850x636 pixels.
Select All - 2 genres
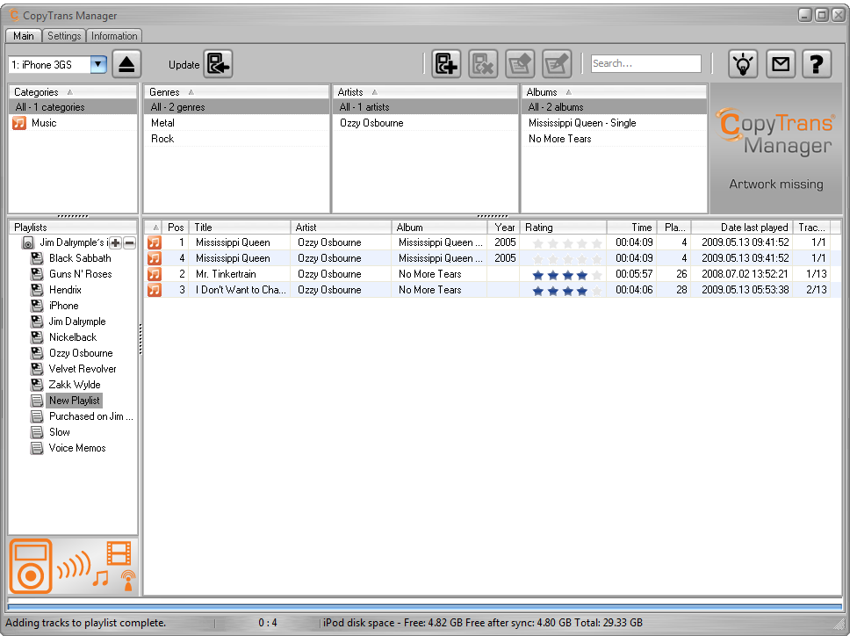click(x=236, y=107)
